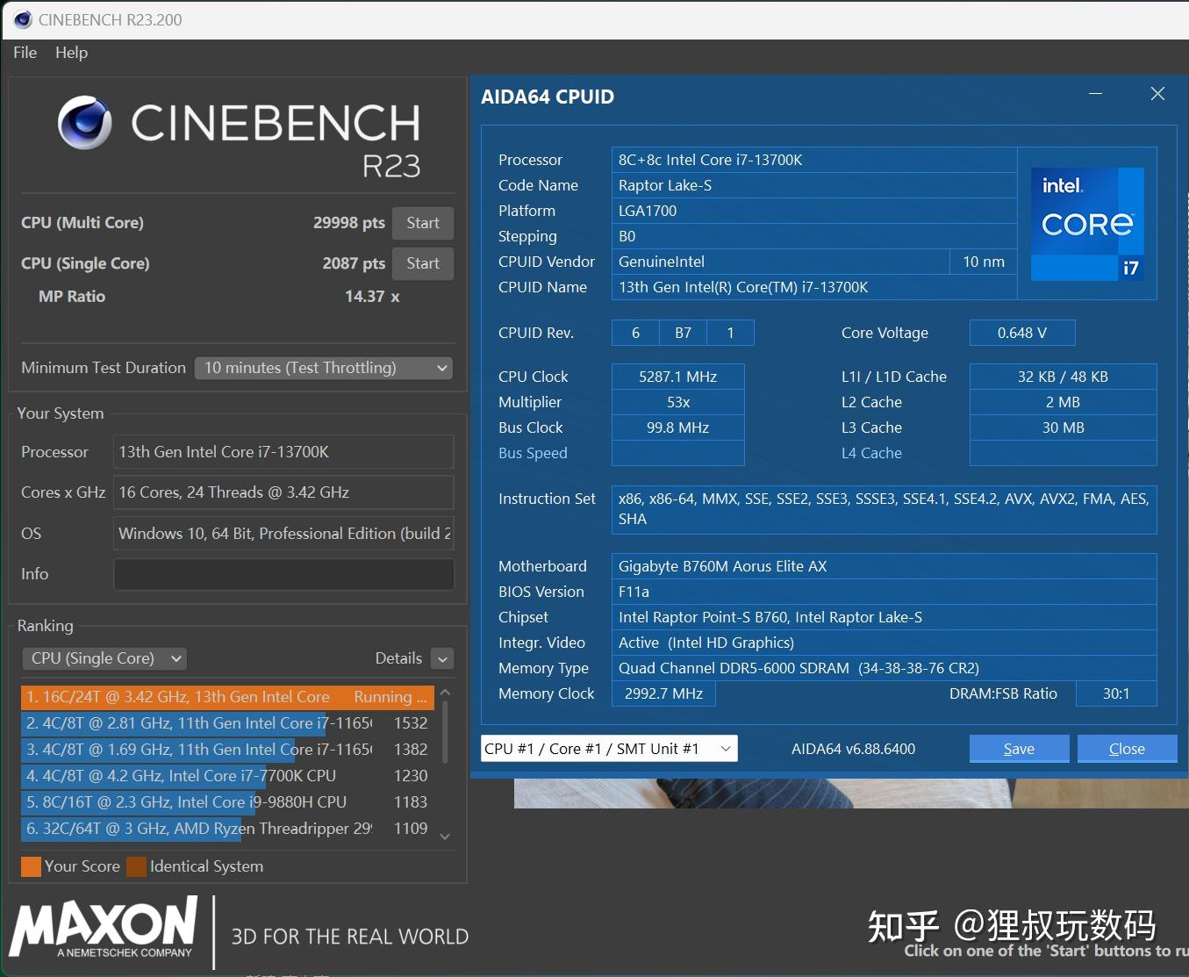Click the BIOS Version value F11a

tap(884, 592)
